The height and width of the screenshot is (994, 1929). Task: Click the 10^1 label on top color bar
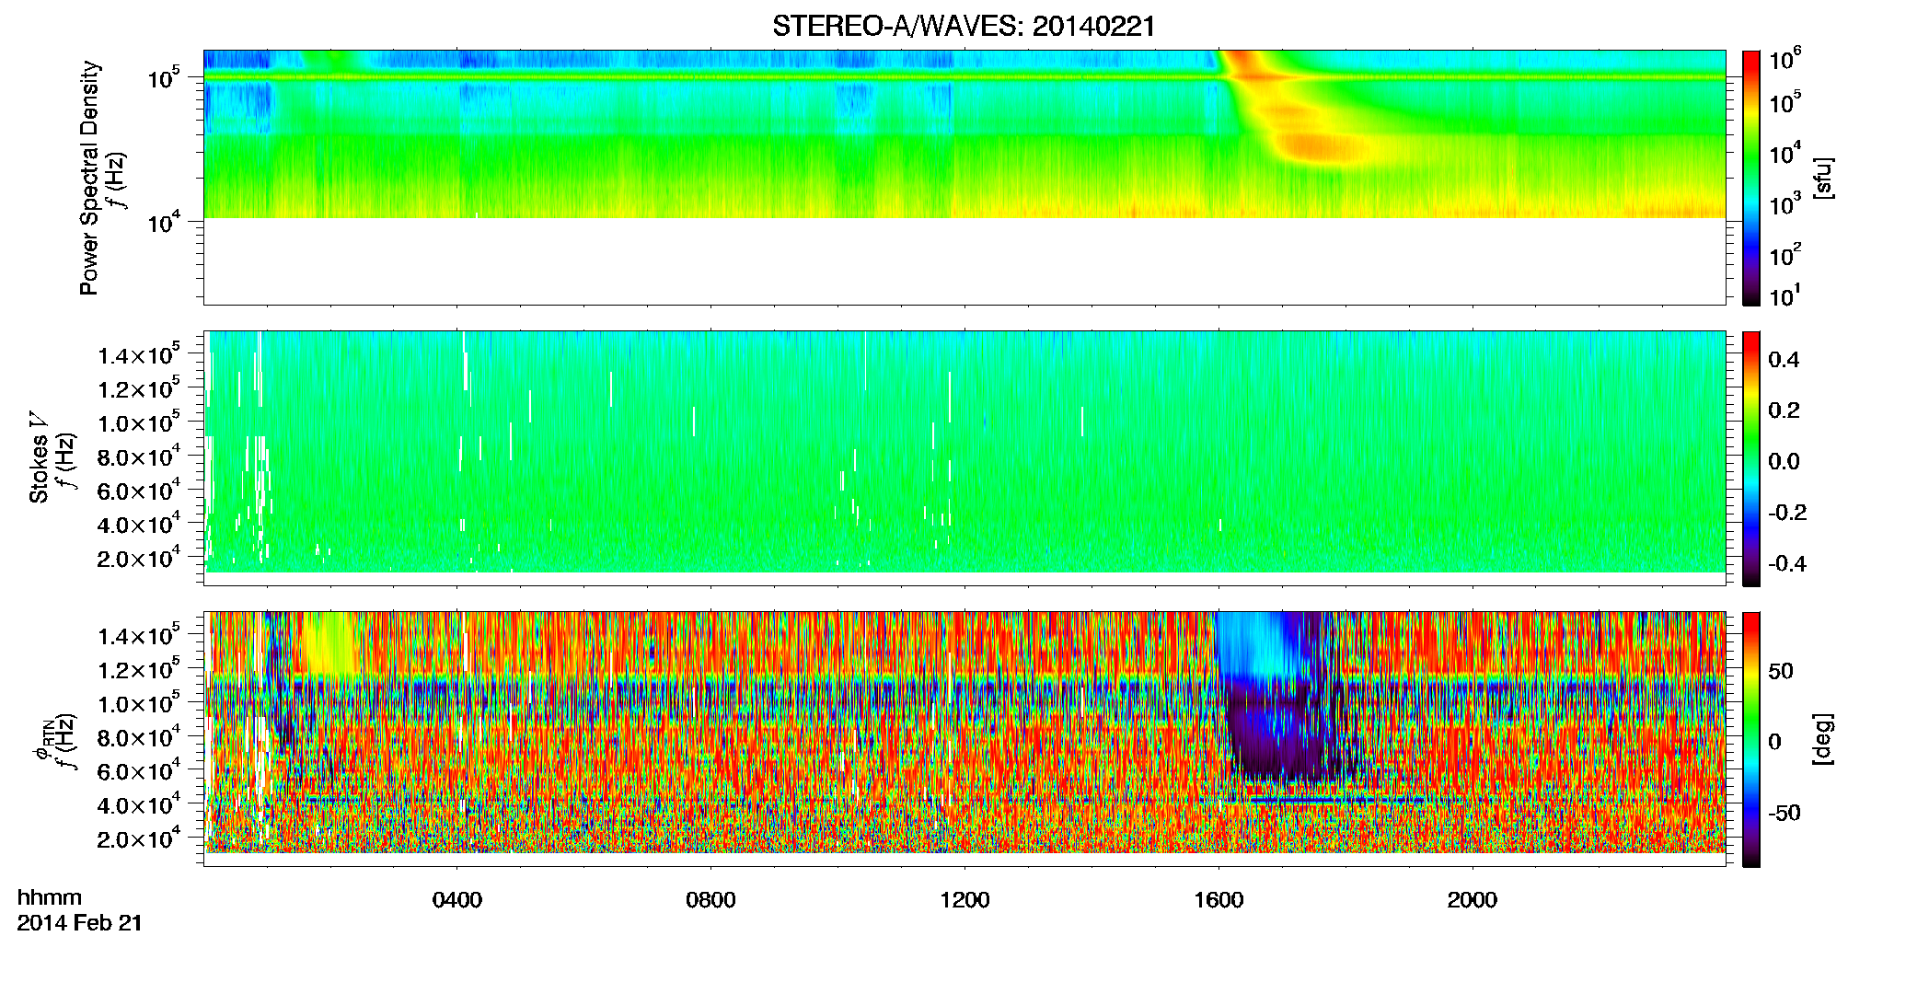tap(1784, 296)
